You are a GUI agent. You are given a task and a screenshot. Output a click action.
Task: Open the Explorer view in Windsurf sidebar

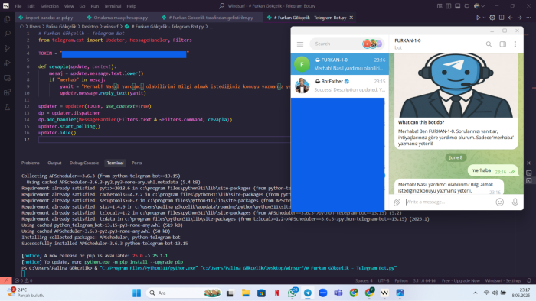tap(7, 19)
